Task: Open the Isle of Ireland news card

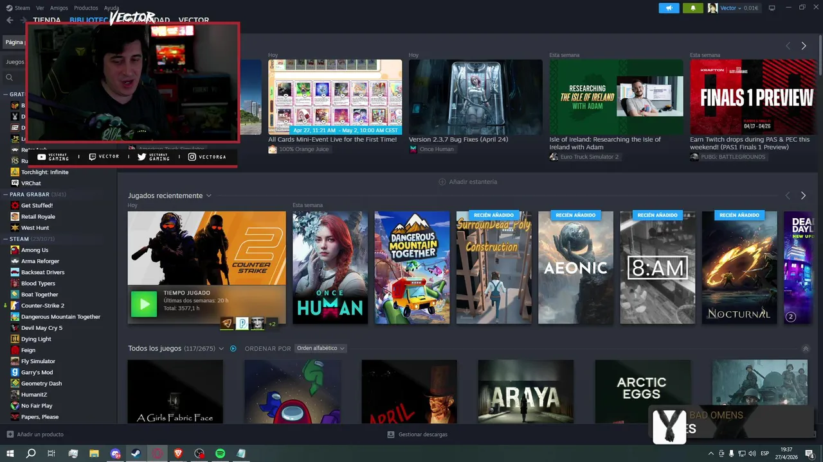Action: click(x=616, y=98)
